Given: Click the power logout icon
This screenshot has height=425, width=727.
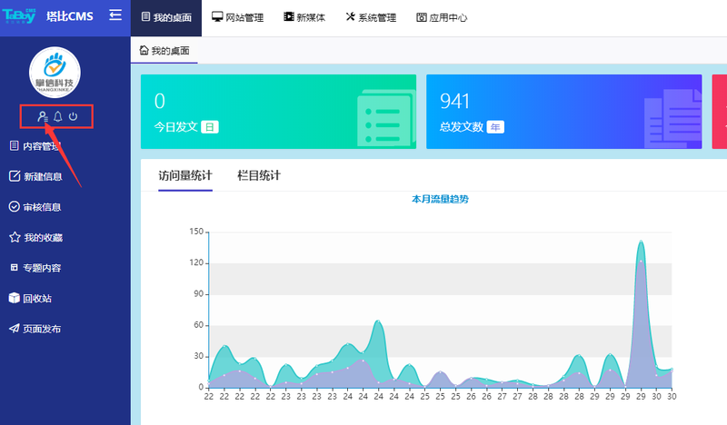Looking at the screenshot, I should coord(74,116).
